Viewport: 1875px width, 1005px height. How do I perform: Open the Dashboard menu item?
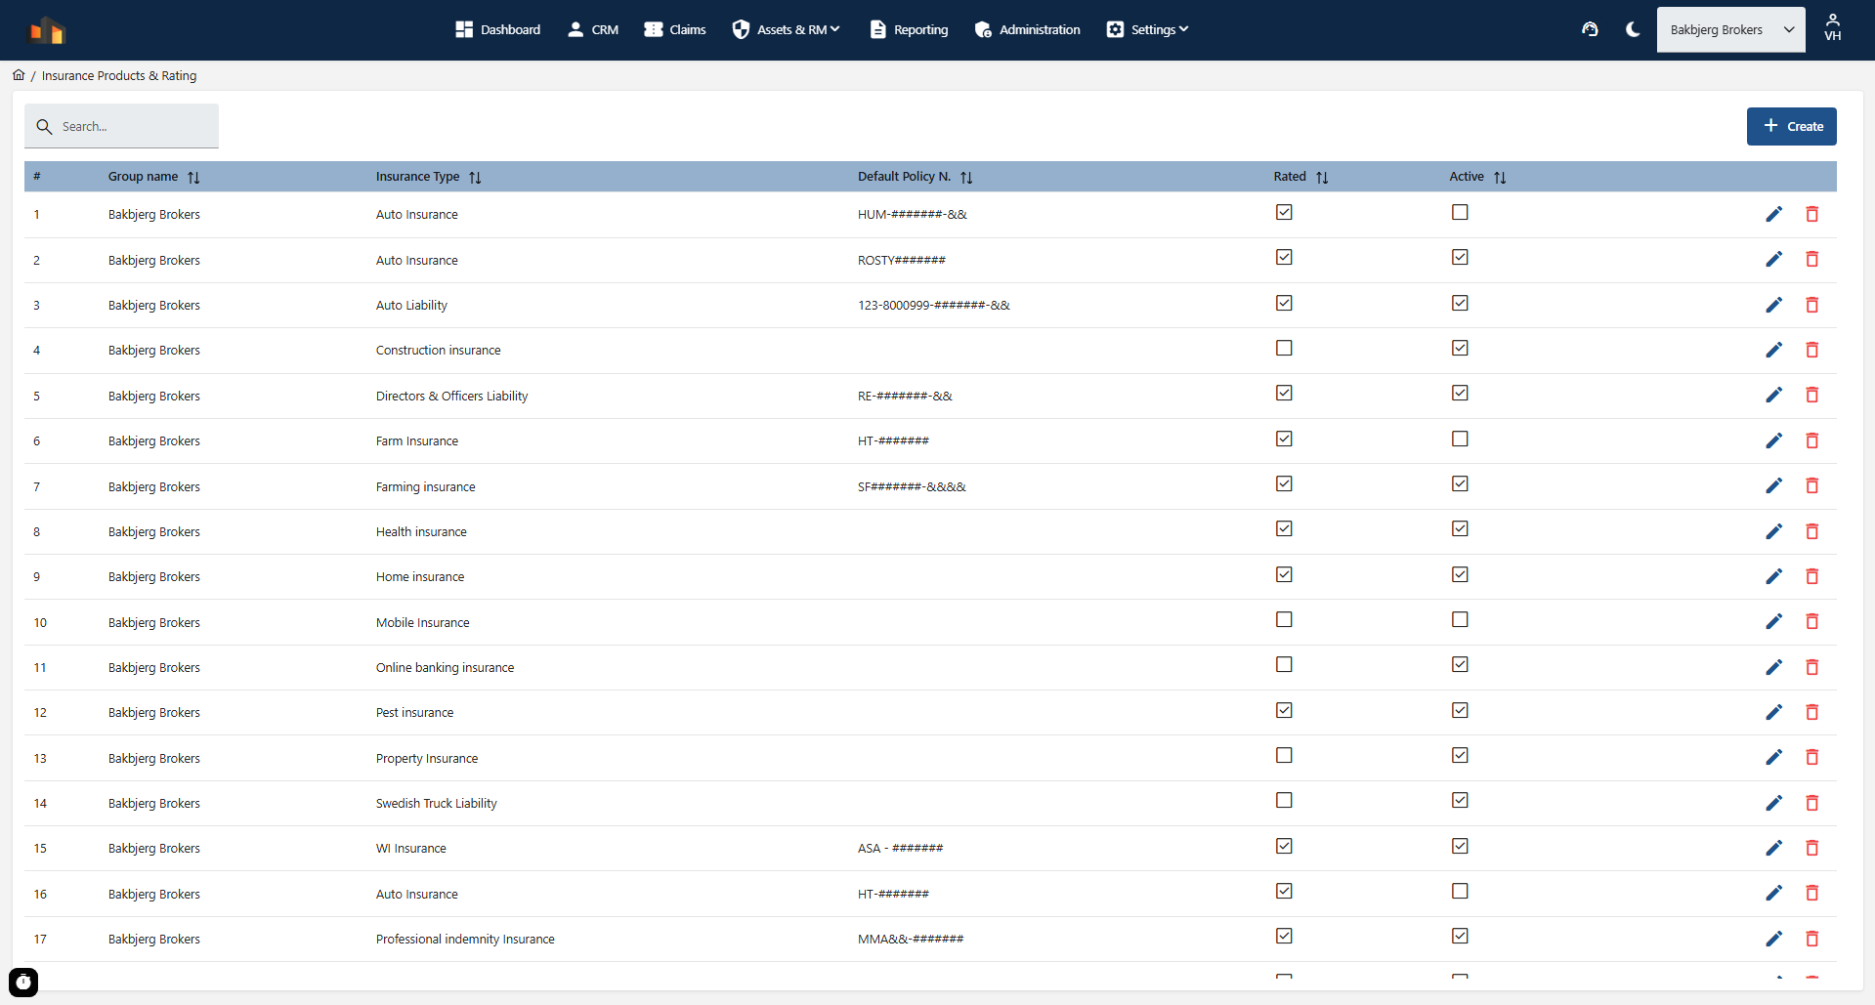(497, 29)
